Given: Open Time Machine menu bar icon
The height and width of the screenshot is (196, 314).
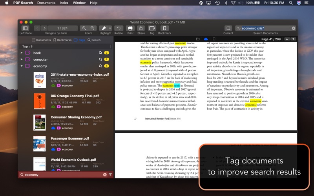Looking at the screenshot, I should click(x=217, y=3).
